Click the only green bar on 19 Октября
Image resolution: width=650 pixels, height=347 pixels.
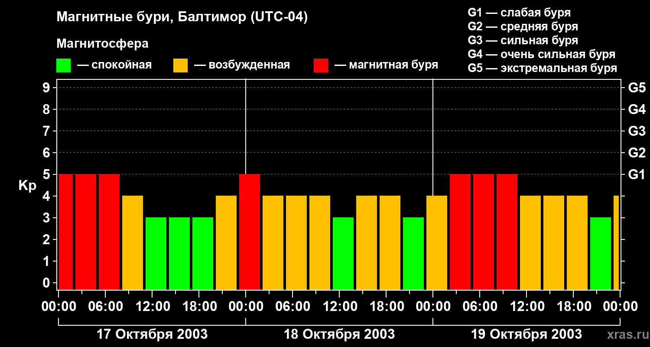click(601, 253)
